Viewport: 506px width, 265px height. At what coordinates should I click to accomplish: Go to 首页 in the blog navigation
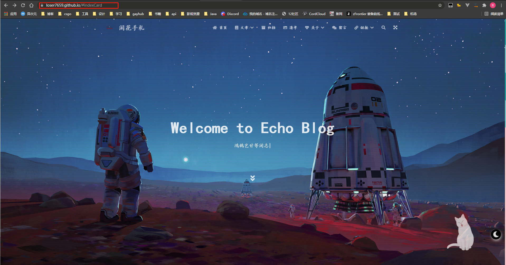220,28
